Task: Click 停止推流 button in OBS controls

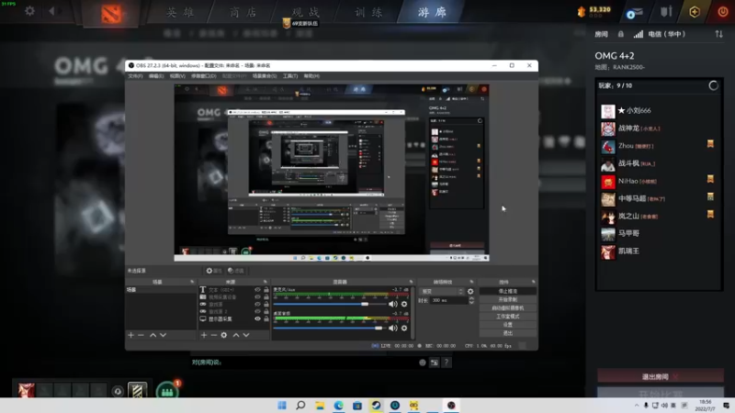Action: (x=508, y=291)
